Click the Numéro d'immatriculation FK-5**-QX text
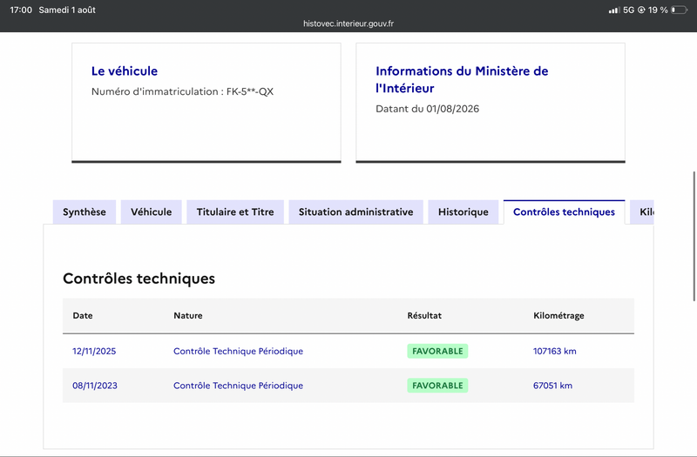 [x=182, y=92]
